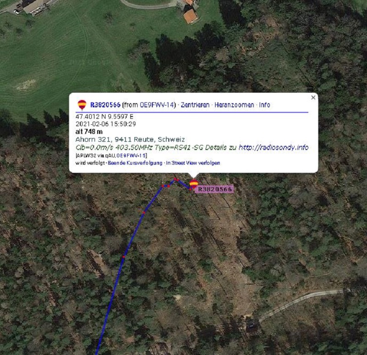The image size is (367, 355).
Task: Click the orange-roofed house on the map
Action: (190, 16)
